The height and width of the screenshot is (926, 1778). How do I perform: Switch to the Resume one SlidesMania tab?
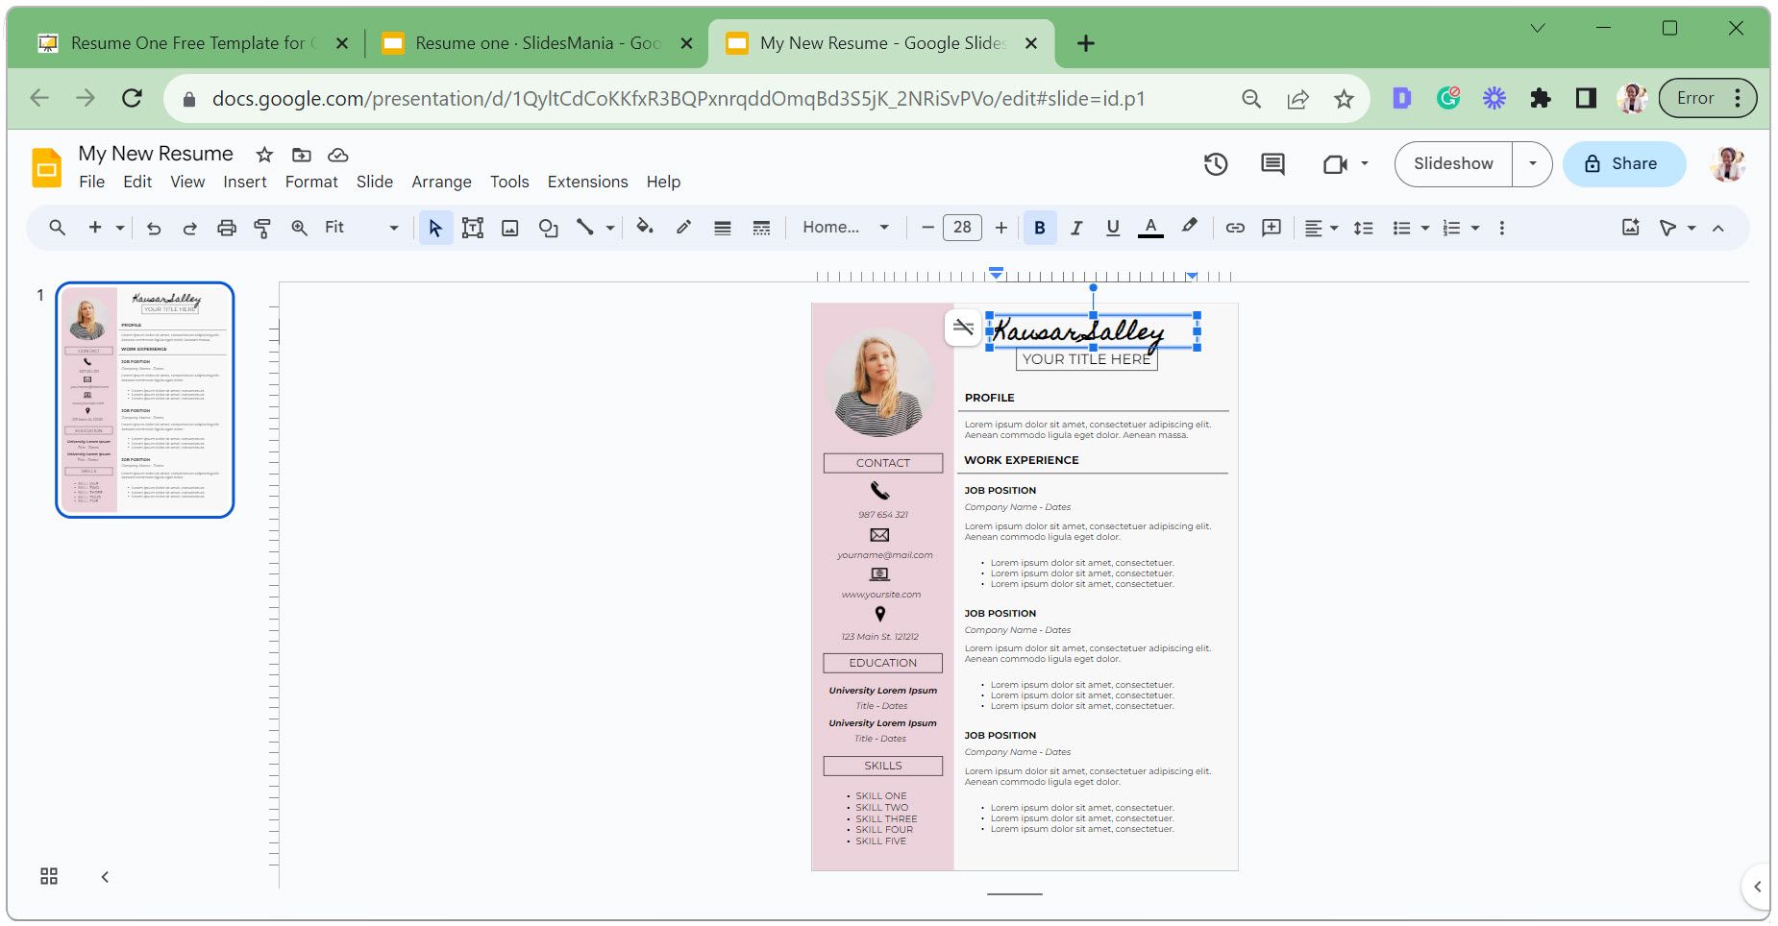536,43
